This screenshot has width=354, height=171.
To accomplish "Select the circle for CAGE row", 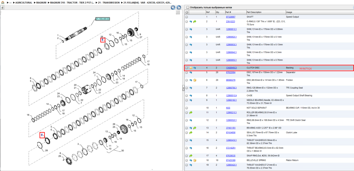I will coord(187,96).
